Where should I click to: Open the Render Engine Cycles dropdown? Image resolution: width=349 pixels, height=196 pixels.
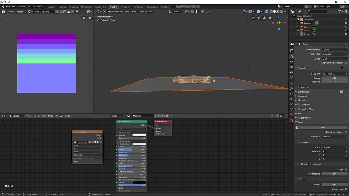coord(335,50)
